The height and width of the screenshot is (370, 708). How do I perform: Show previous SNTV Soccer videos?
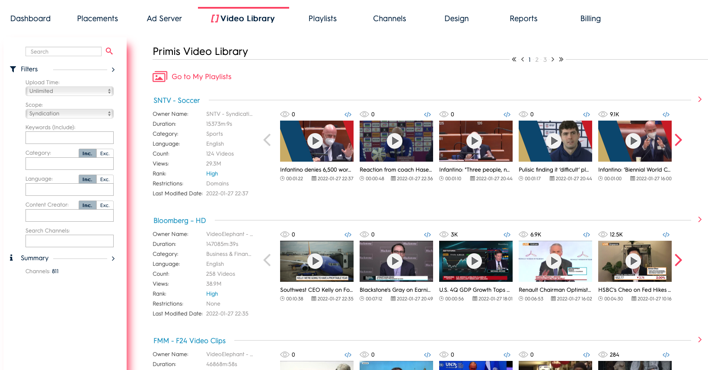tap(267, 140)
